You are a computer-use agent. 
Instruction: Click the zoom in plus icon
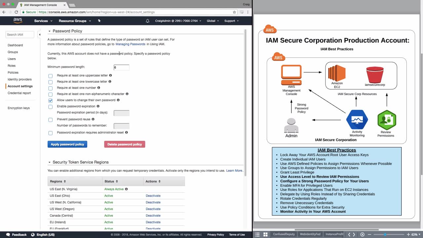tap(408, 235)
